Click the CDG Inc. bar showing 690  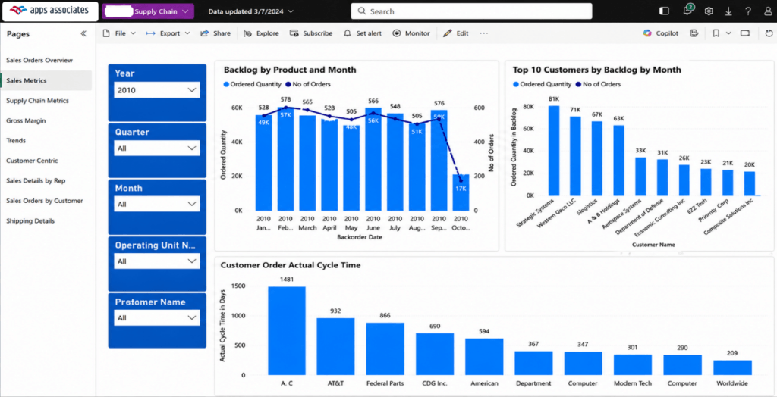tap(435, 354)
